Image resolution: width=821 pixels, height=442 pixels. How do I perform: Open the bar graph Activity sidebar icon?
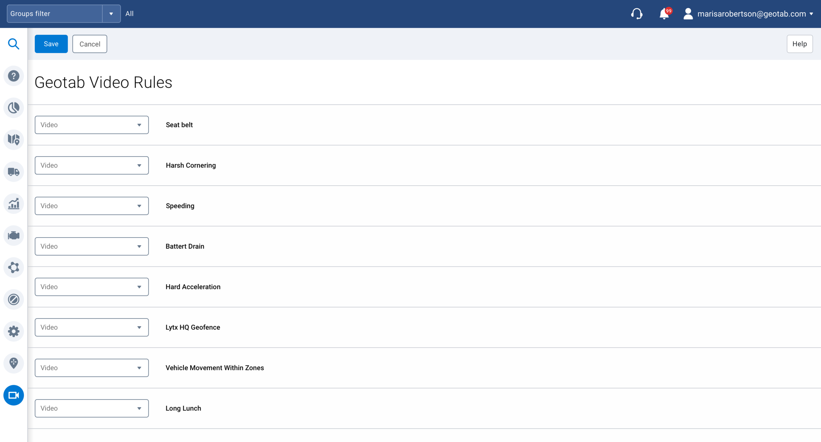click(x=13, y=203)
